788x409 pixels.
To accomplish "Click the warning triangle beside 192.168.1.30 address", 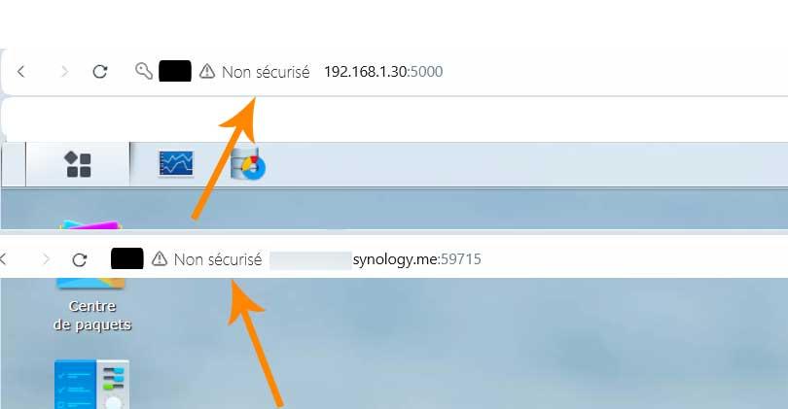I will pyautogui.click(x=207, y=71).
